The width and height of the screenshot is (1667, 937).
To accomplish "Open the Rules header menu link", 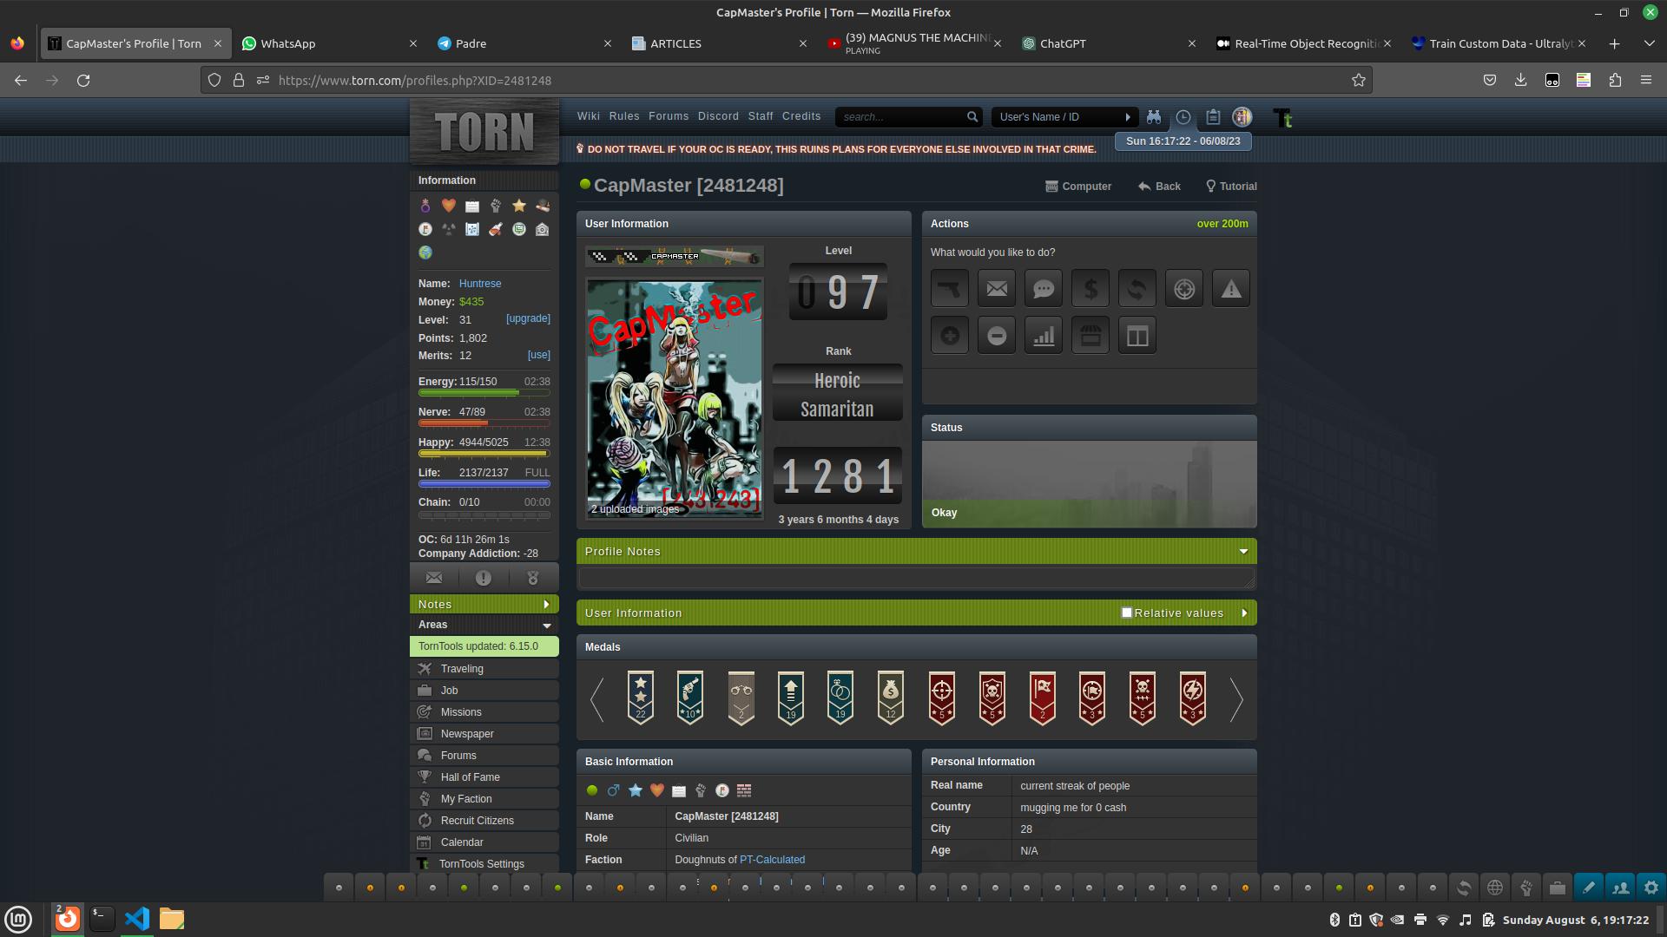I will [x=623, y=116].
